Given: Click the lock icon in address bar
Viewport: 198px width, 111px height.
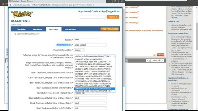Looking at the screenshot, I should 11,5.
